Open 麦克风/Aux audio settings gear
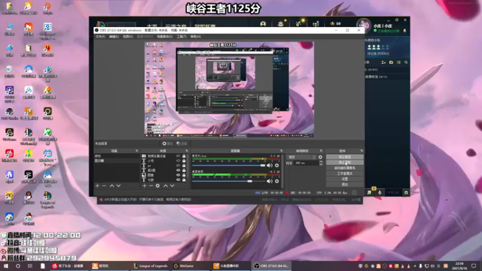Screen dimensions: 482x271 (x=277, y=165)
